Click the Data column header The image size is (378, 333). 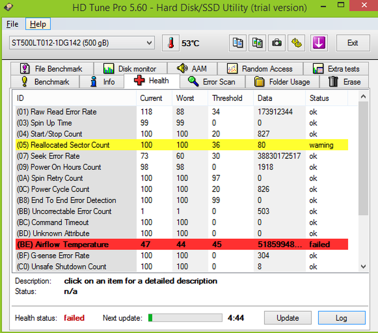pos(280,98)
